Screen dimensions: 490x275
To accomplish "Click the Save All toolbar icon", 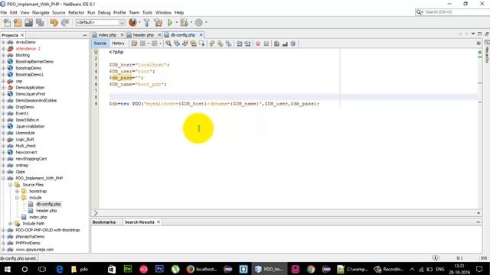I will pos(40,22).
